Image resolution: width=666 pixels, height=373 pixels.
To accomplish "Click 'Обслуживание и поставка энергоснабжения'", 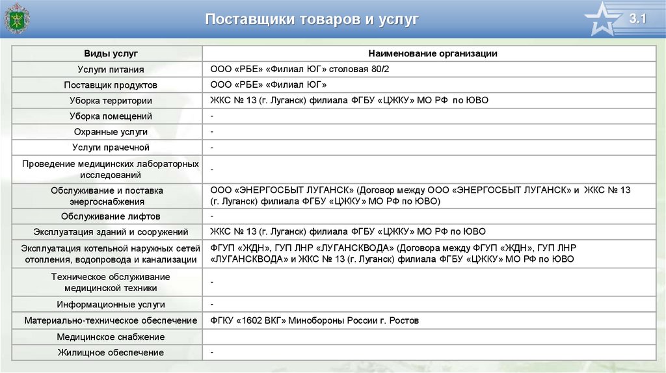I will coord(107,196).
